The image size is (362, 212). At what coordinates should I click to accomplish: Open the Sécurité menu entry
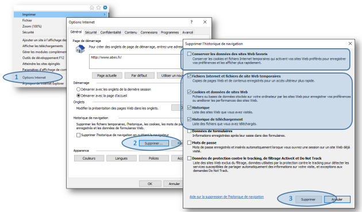[28, 32]
